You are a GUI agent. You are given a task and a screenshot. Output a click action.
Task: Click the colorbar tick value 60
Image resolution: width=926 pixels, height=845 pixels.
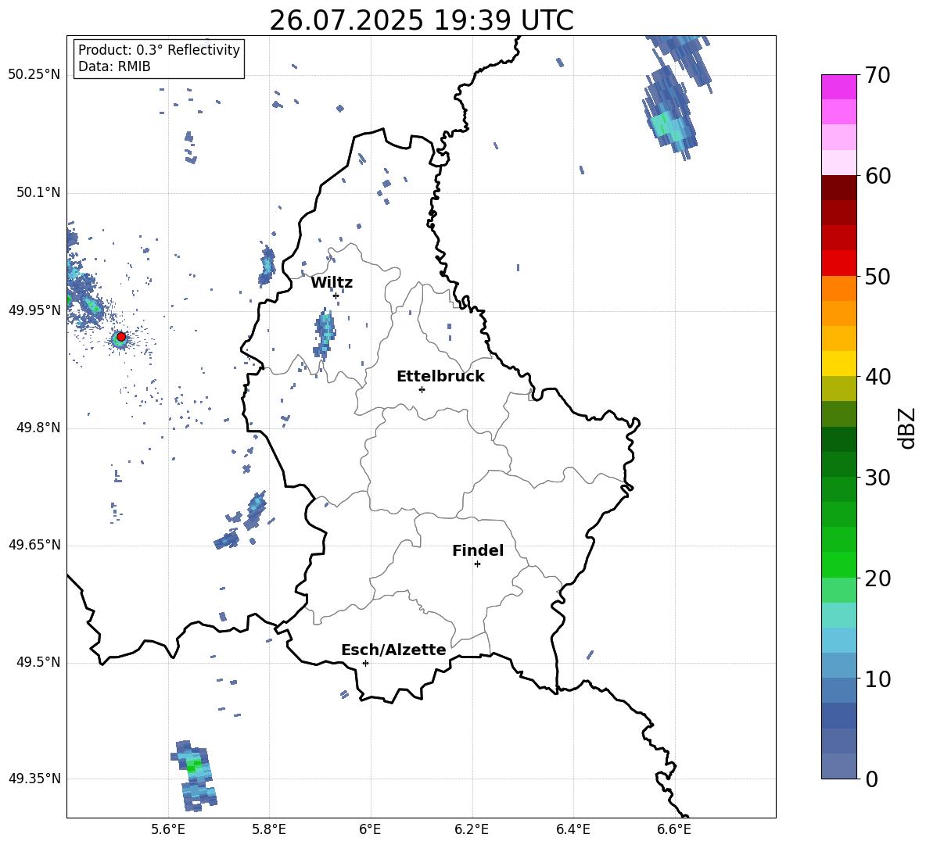[x=878, y=176]
